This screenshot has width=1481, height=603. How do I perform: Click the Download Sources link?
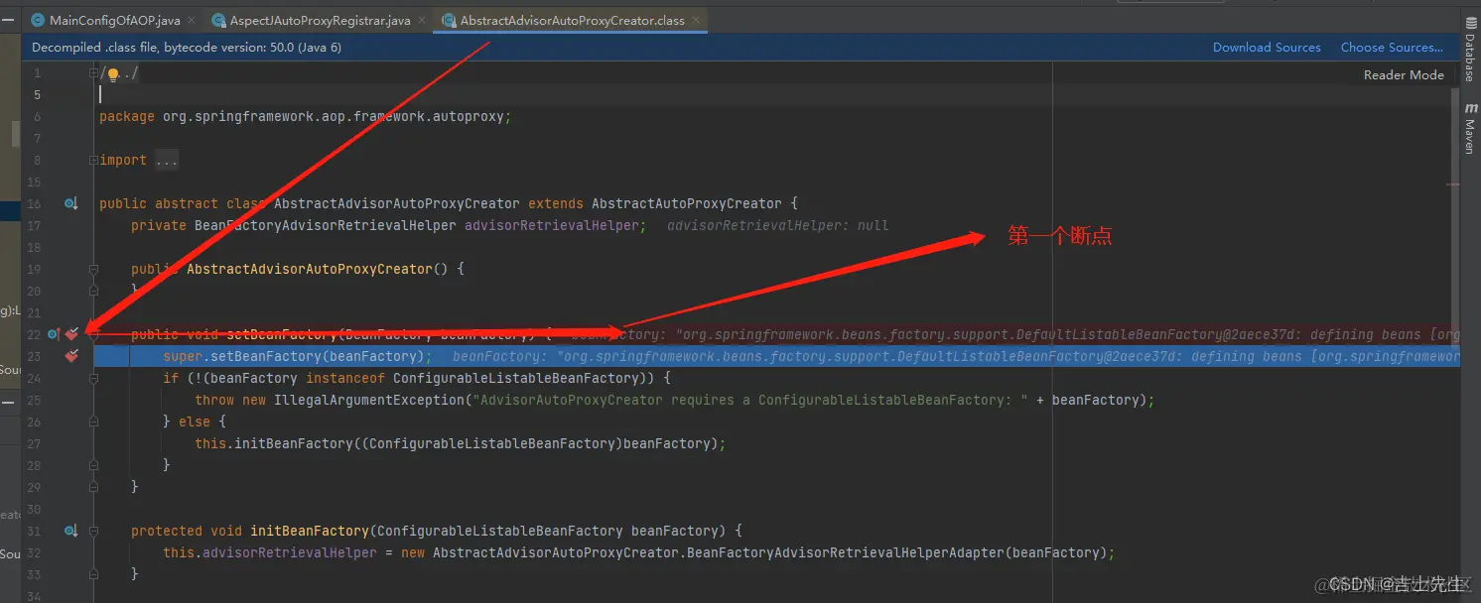(1267, 48)
